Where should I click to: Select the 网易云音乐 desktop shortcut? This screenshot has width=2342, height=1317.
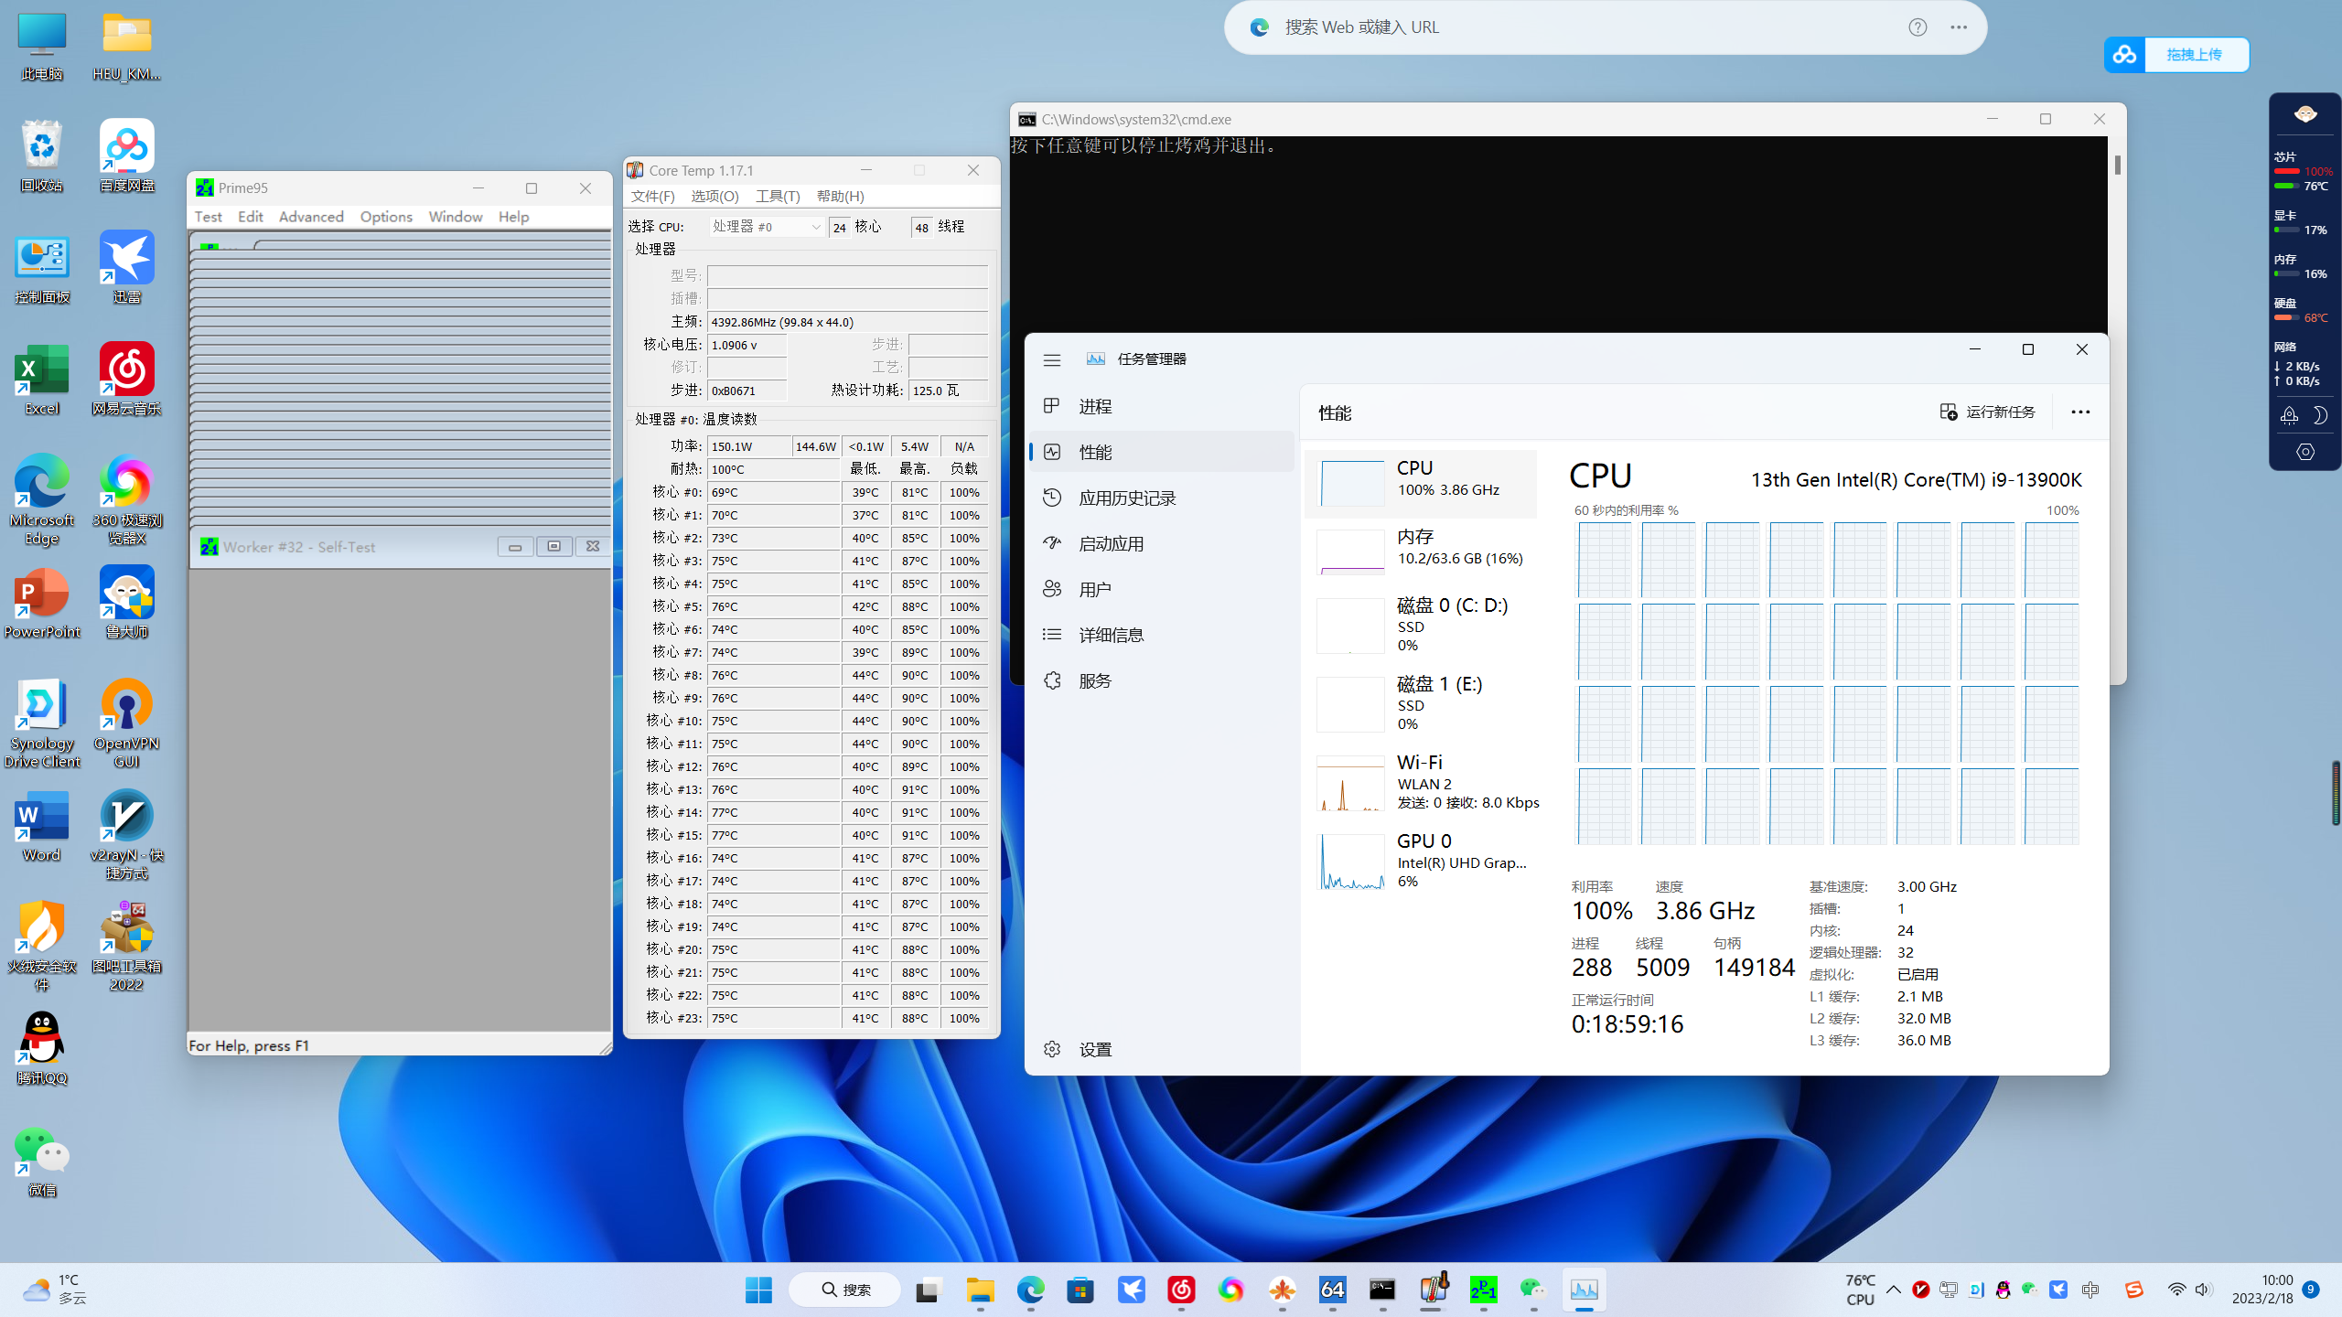tap(127, 379)
